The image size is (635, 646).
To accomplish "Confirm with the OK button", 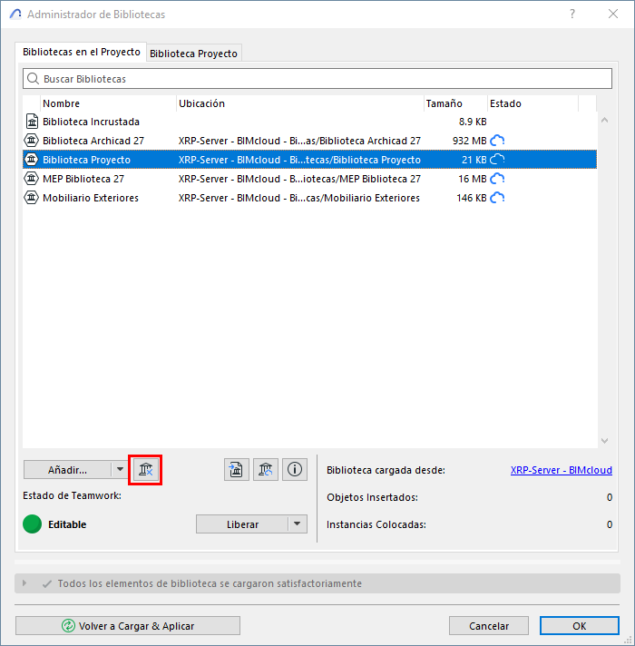I will 580,626.
